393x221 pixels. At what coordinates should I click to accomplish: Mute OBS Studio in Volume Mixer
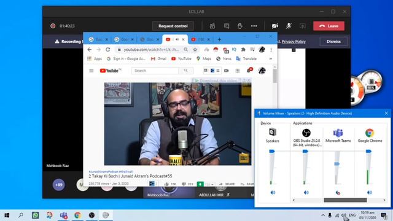(x=306, y=192)
